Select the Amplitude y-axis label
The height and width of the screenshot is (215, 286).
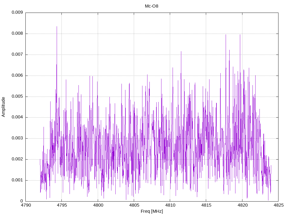pyautogui.click(x=3, y=107)
